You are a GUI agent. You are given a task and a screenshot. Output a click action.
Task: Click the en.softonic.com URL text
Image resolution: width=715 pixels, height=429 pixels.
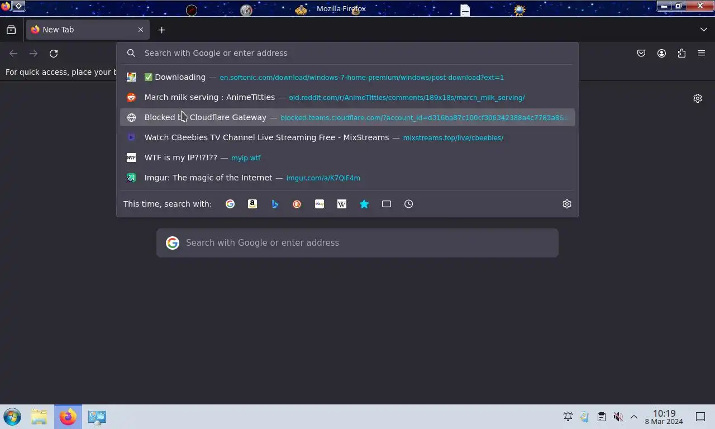click(x=361, y=78)
